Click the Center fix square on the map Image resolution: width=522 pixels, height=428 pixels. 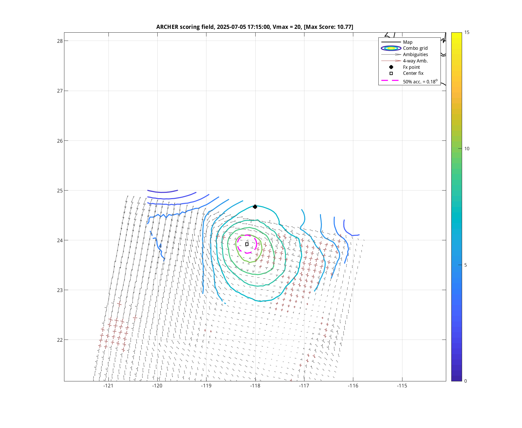pyautogui.click(x=247, y=244)
